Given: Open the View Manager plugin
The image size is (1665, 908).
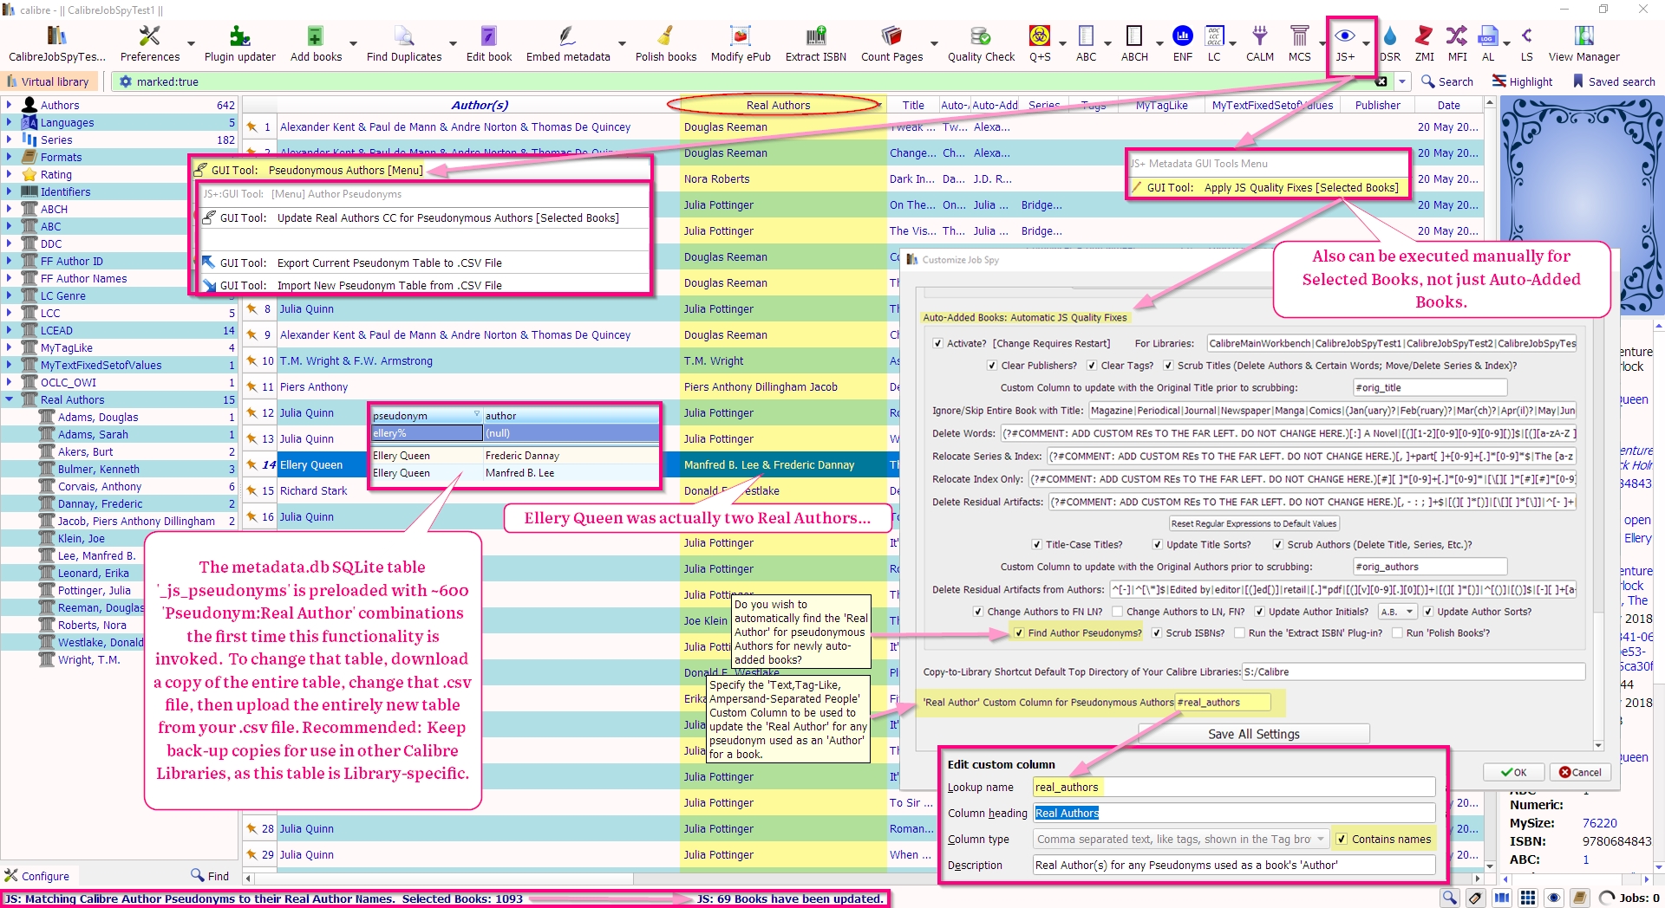Looking at the screenshot, I should point(1583,43).
